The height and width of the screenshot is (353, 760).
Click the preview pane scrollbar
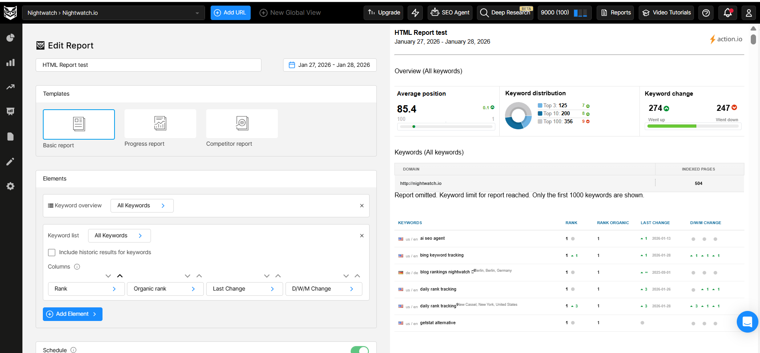tap(753, 39)
